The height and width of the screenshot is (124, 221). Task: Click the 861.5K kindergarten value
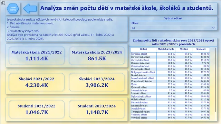pyautogui.click(x=97, y=59)
